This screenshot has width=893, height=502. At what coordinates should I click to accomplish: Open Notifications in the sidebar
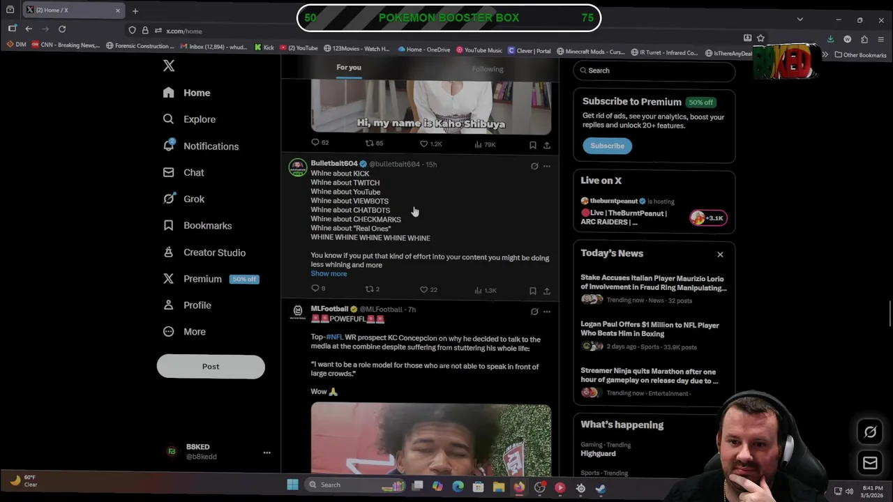tap(201, 146)
